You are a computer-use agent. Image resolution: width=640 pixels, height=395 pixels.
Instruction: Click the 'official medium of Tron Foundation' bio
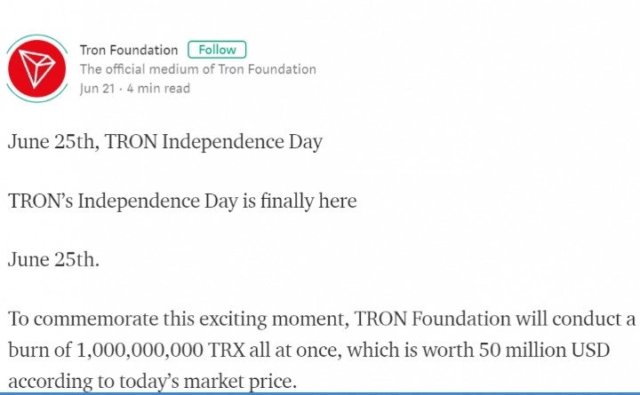(x=197, y=69)
